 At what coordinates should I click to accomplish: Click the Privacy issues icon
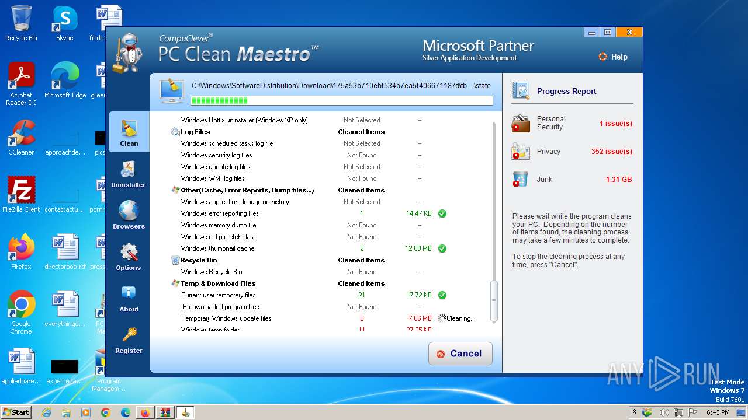[520, 151]
